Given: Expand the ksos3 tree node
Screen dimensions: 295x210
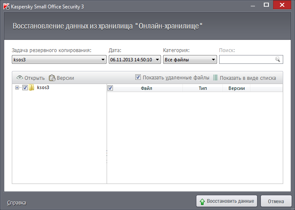Looking at the screenshot, I should pos(17,87).
